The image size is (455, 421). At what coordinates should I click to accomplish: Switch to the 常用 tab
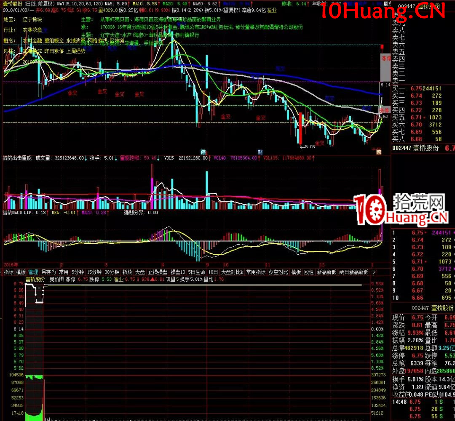click(64, 272)
